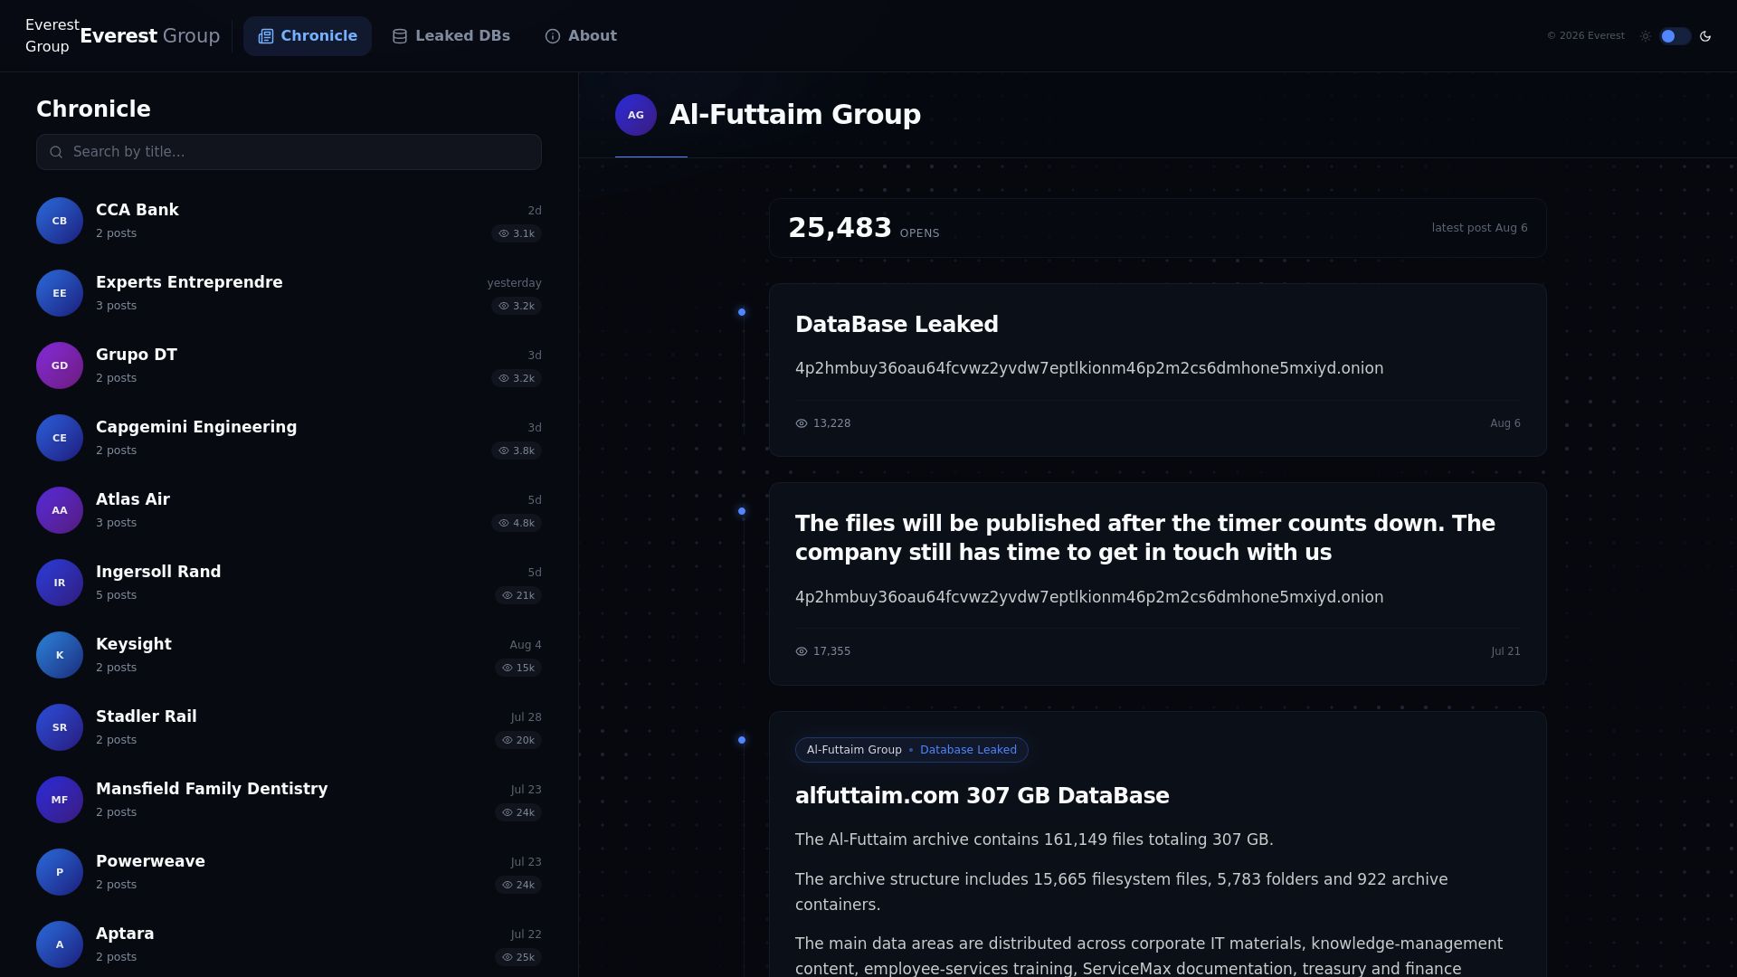Click the alfuttaim.com 307 GB DataBase heading
Image resolution: width=1737 pixels, height=977 pixels.
[x=982, y=796]
